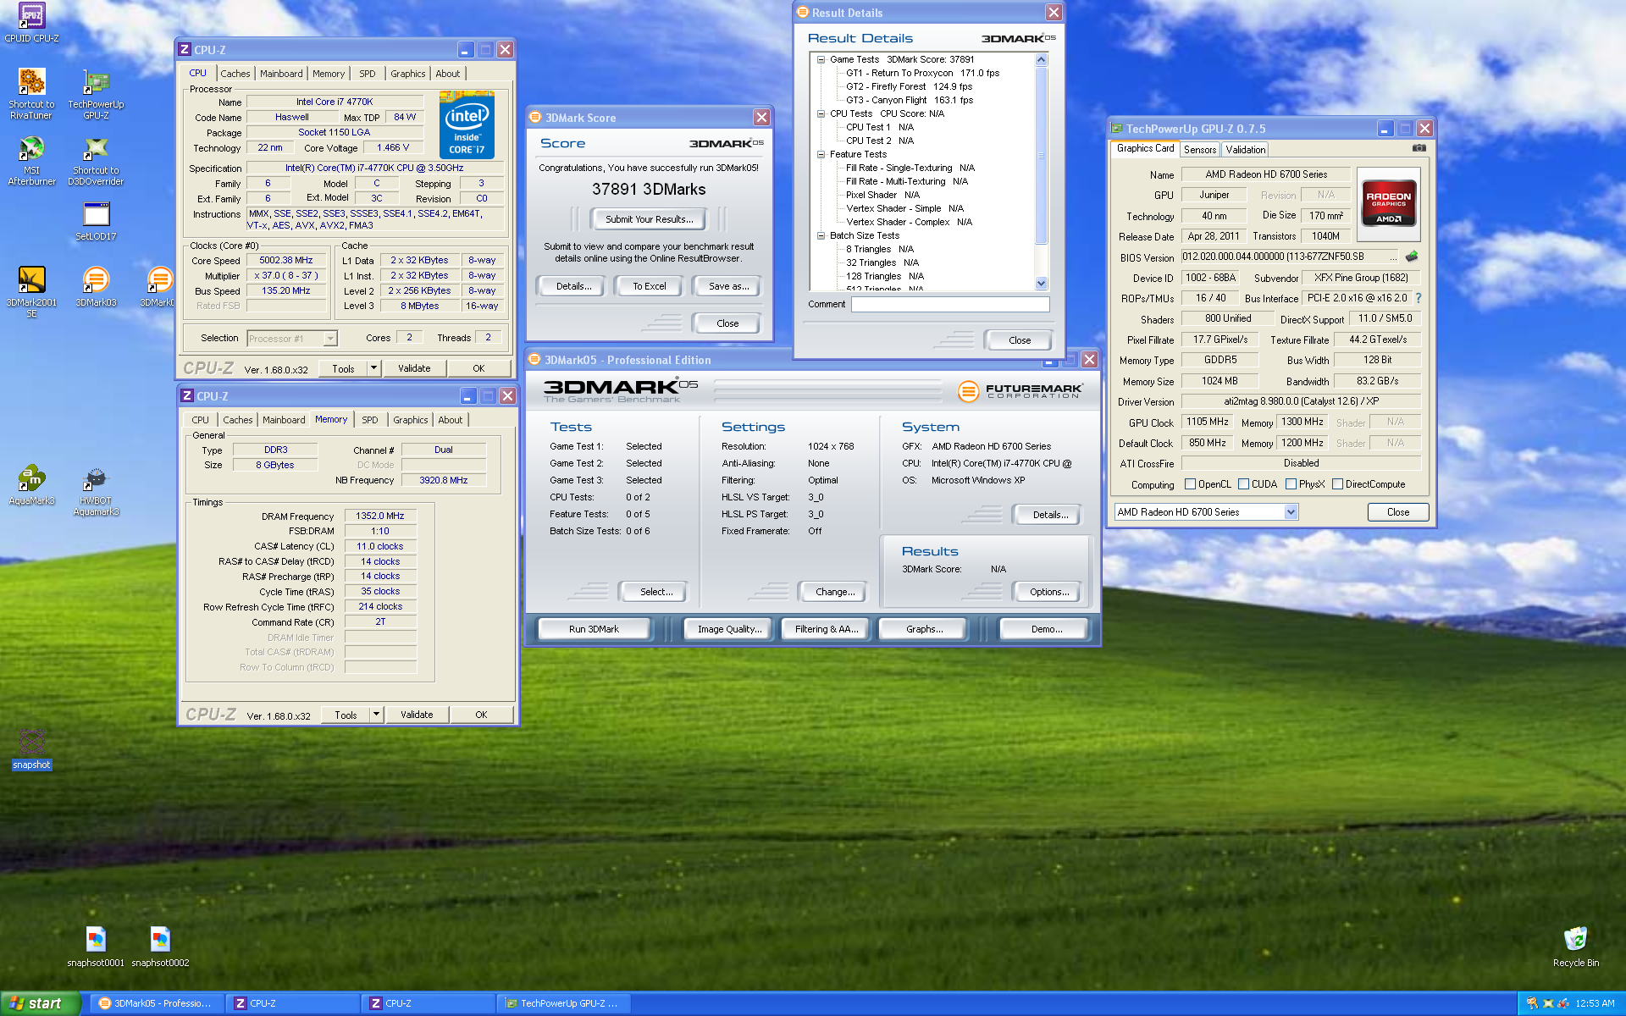Click the Options... button under Results
Image resolution: width=1626 pixels, height=1016 pixels.
click(x=1049, y=592)
